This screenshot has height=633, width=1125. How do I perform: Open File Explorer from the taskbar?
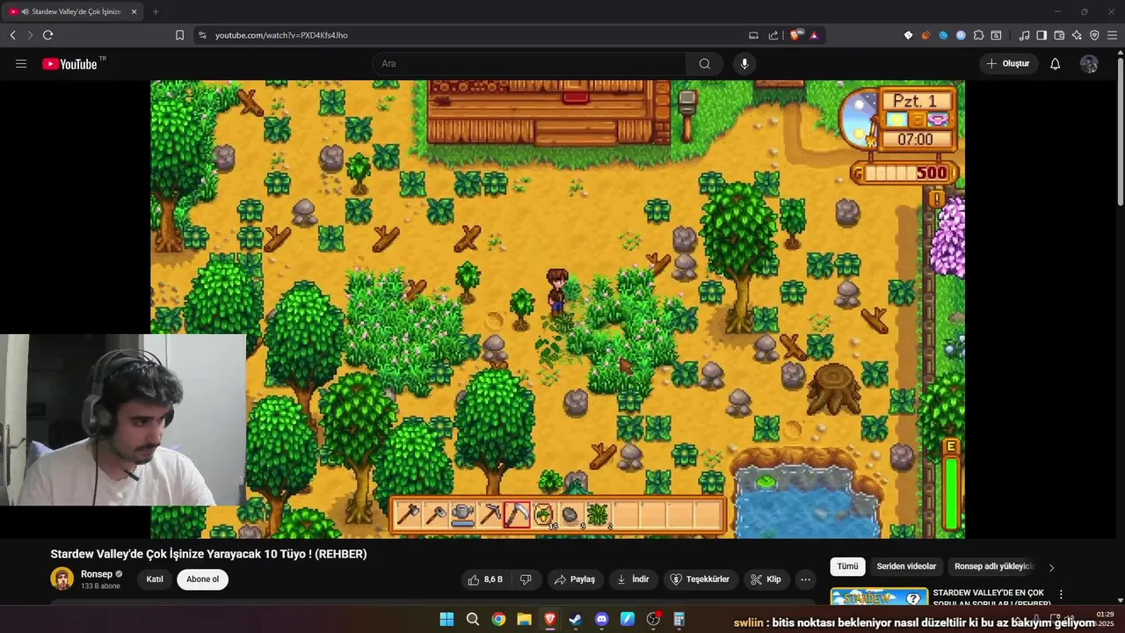click(x=524, y=619)
